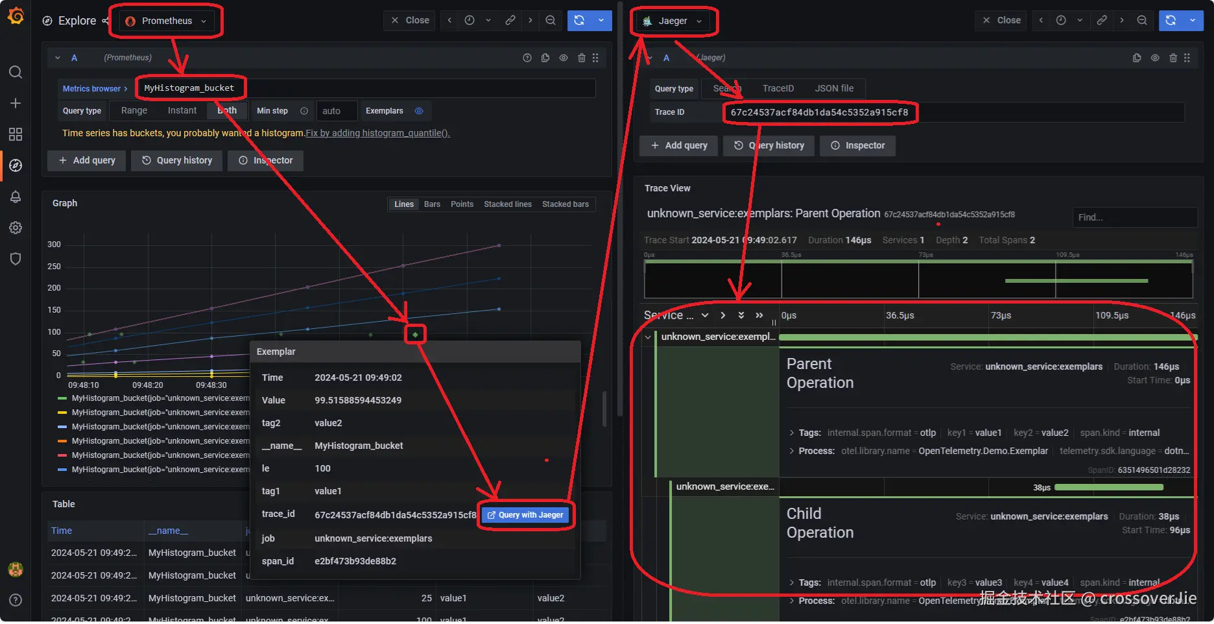Click the green legend series swatch
Viewport: 1214px width, 624px height.
pos(62,398)
